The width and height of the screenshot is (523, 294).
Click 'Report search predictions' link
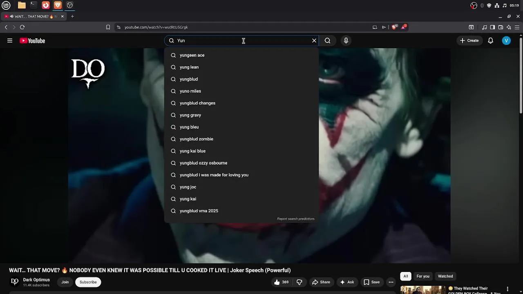(x=296, y=219)
